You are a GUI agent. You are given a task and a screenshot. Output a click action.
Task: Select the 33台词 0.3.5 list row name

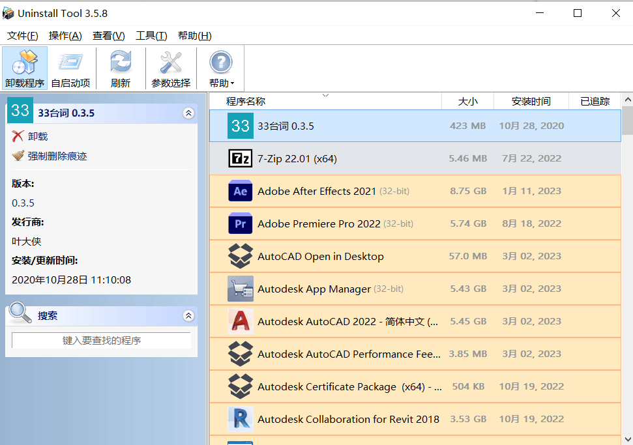click(286, 126)
